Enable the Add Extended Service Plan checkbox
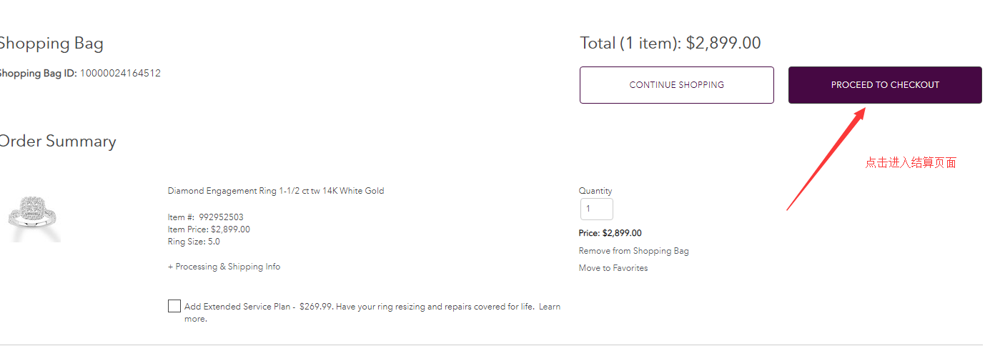Viewport: 995px width, 356px height. (174, 306)
